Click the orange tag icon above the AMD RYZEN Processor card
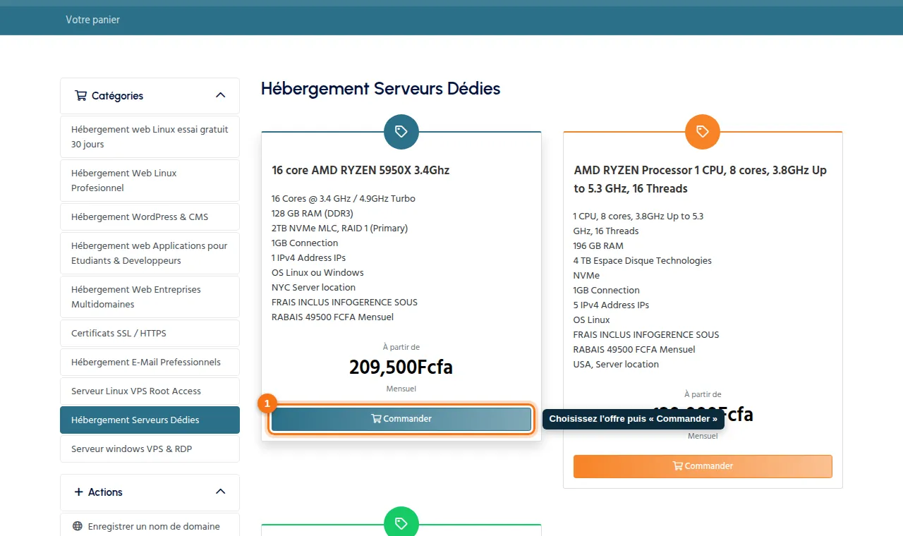 tap(703, 131)
